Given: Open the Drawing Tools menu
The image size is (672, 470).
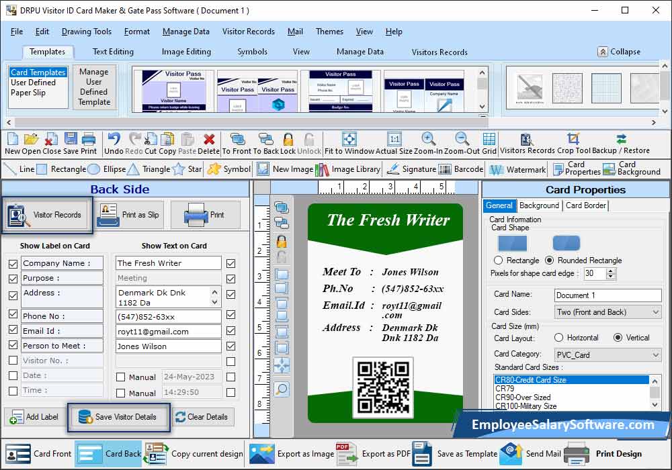Looking at the screenshot, I should pyautogui.click(x=87, y=32).
